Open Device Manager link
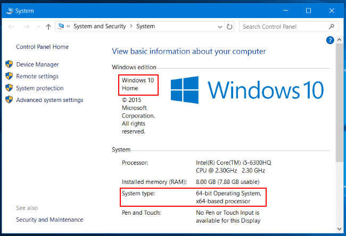This screenshot has width=346, height=236. (x=37, y=64)
